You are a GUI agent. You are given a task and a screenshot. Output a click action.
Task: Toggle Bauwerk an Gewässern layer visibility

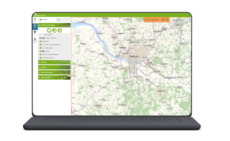[40, 38]
